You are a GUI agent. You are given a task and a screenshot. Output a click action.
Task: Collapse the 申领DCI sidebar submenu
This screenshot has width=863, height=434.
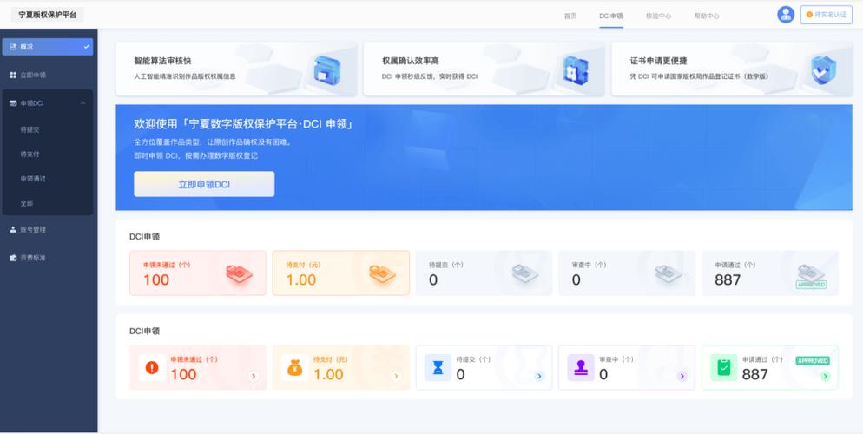pyautogui.click(x=83, y=103)
